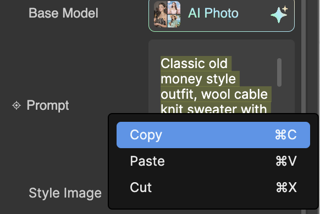Image resolution: width=320 pixels, height=214 pixels.
Task: Place cursor in 'Classic old' prompt line
Action: pos(194,64)
